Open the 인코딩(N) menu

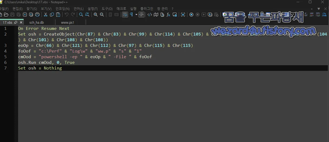62,9
